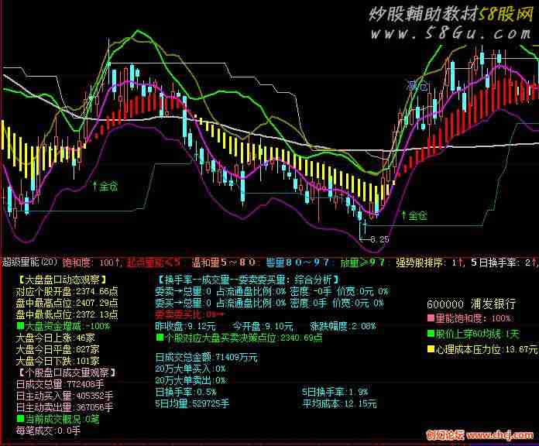The height and width of the screenshot is (446, 539).
Task: Click the 股价上穿60均线:1天 text
Action: 478,334
